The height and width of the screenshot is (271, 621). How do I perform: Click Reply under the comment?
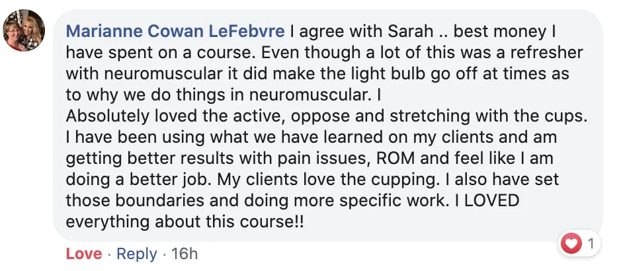[137, 254]
